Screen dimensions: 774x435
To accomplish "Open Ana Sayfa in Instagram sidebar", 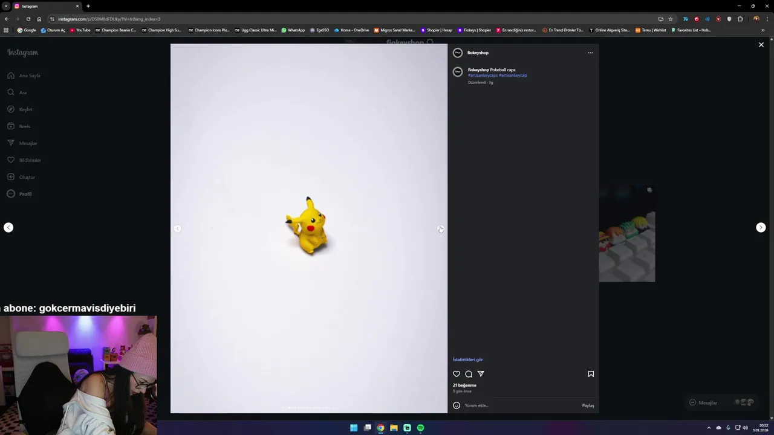I will [x=24, y=76].
